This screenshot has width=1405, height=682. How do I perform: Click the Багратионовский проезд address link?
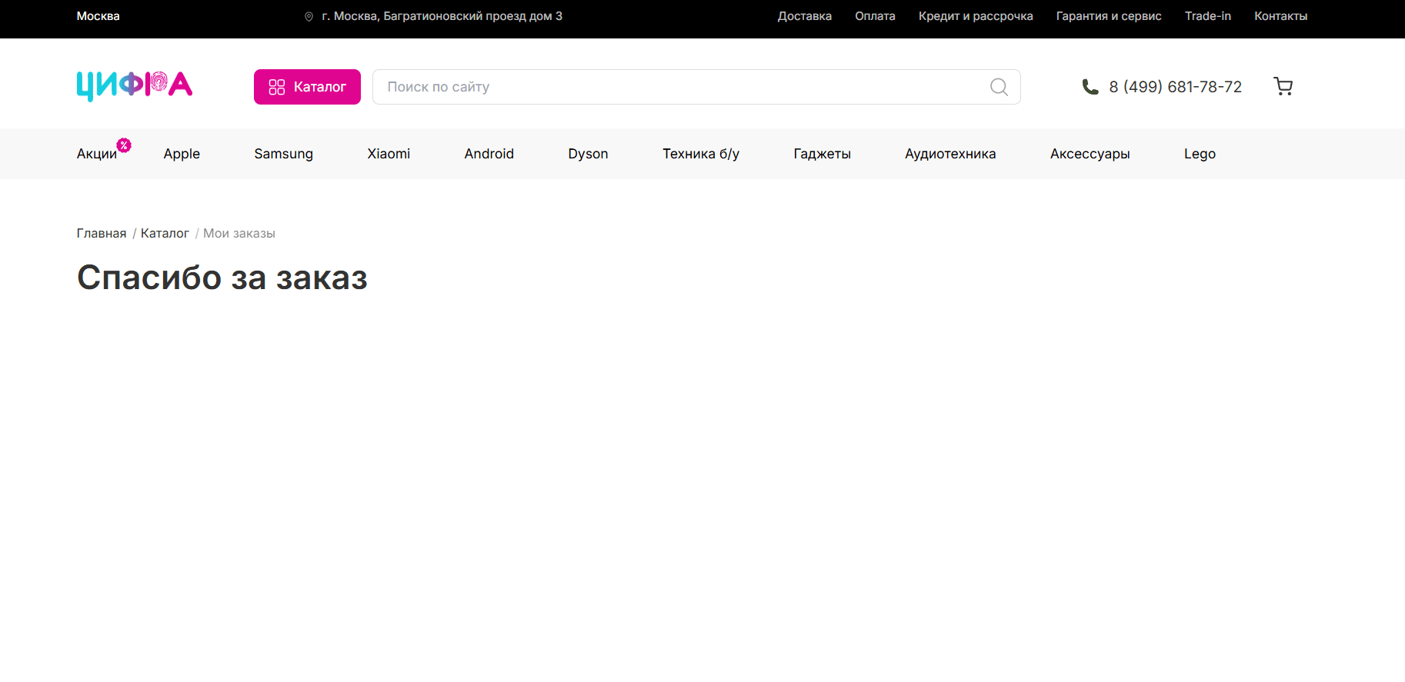442,16
